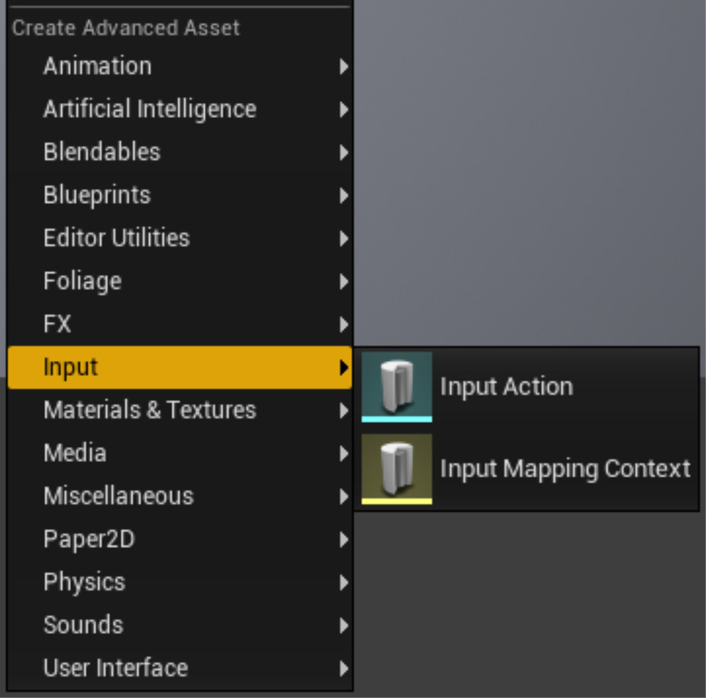Expand the arrow beside Blueprints
This screenshot has height=698, width=706.
tap(344, 195)
